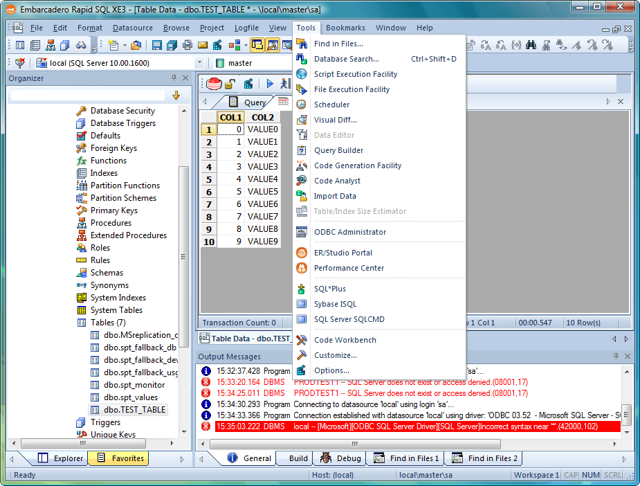Click the SQL*Plus icon
Screen dimensions: 640x486
(302, 289)
